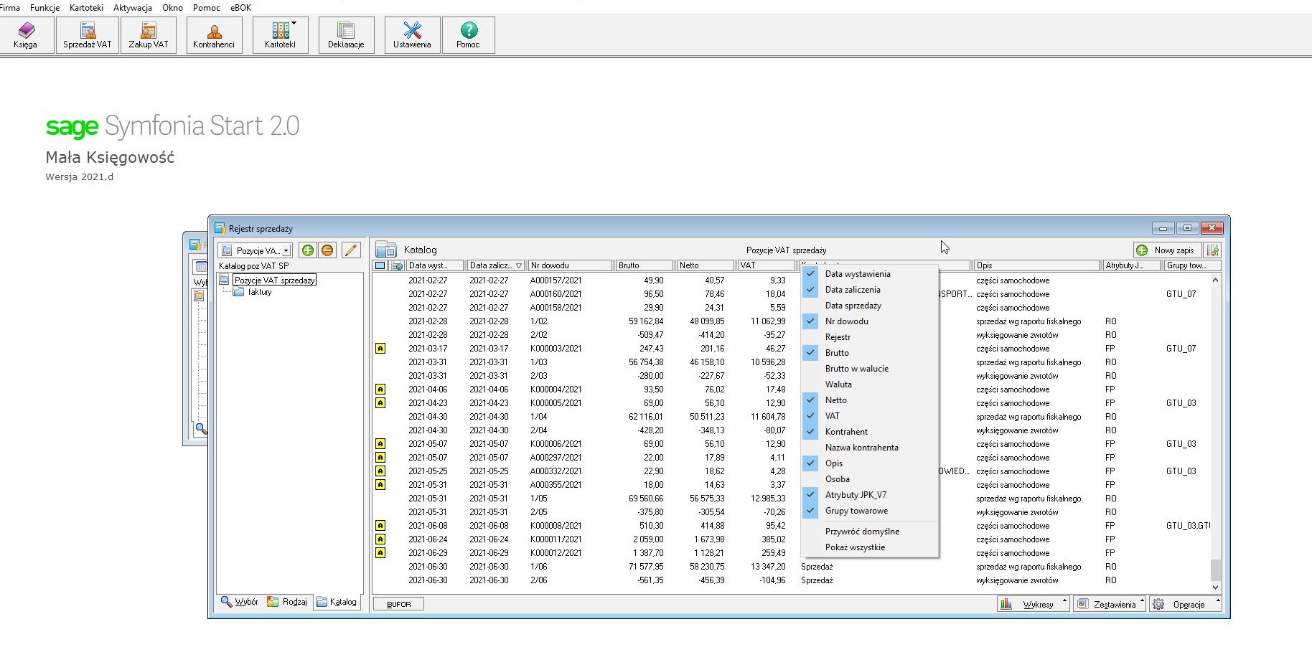This screenshot has height=670, width=1312.
Task: Click yellow marker icon on row K000012/2021
Action: [x=380, y=553]
